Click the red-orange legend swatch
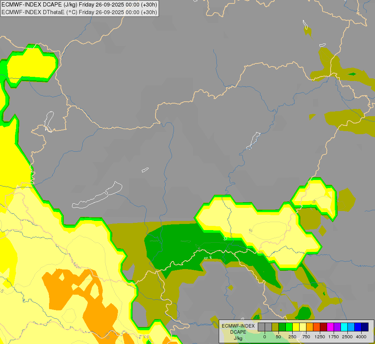This screenshot has height=344, width=375. 317,327
